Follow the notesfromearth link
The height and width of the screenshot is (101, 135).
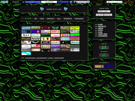coord(59,58)
